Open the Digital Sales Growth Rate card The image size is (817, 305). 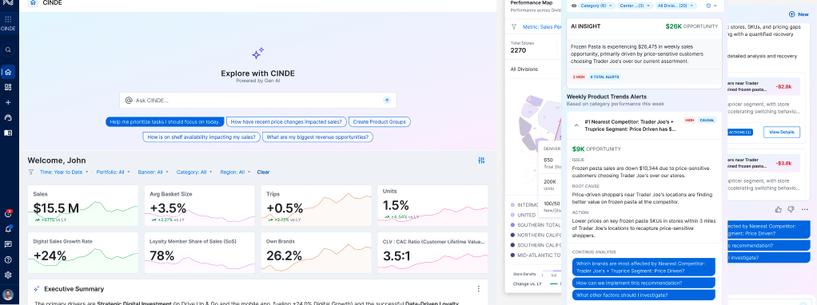83,253
